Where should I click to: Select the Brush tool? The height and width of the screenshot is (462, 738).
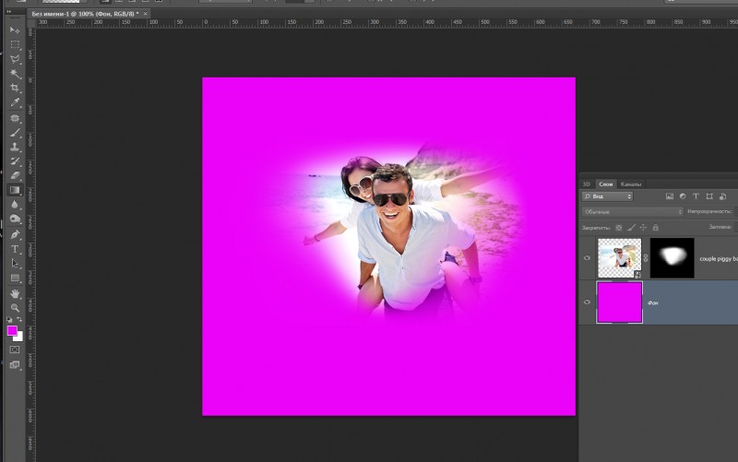pos(15,133)
